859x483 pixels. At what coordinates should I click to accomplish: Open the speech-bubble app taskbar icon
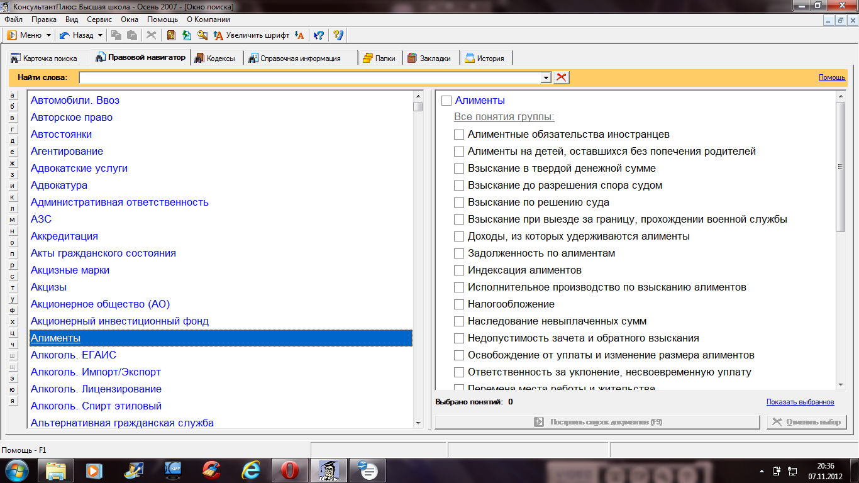tap(367, 470)
